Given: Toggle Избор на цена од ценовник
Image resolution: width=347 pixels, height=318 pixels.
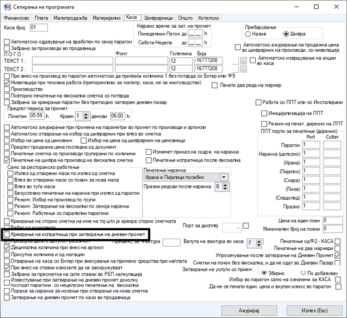Looking at the screenshot, I should pos(7,140).
